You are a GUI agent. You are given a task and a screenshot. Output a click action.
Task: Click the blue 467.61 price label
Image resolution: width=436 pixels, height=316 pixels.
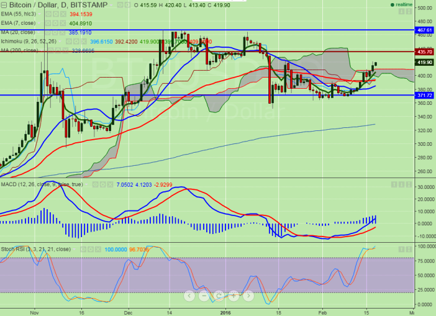424,30
